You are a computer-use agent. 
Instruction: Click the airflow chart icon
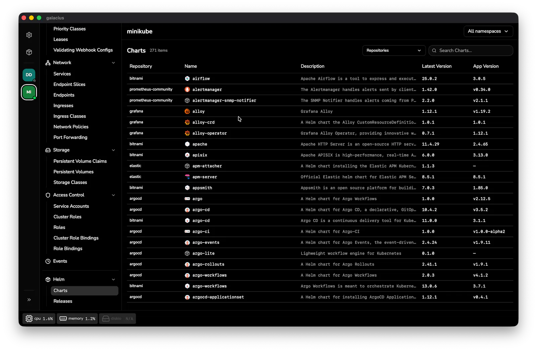(187, 79)
